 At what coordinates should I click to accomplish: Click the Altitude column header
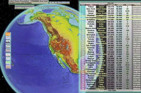coord(129,5)
